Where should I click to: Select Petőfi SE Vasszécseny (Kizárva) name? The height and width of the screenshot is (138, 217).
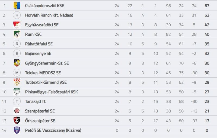point(53,130)
